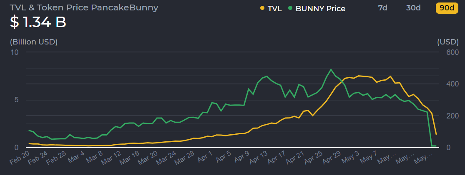465x175 pixels.
Task: Click the right axis value 400
Action: tap(452, 84)
